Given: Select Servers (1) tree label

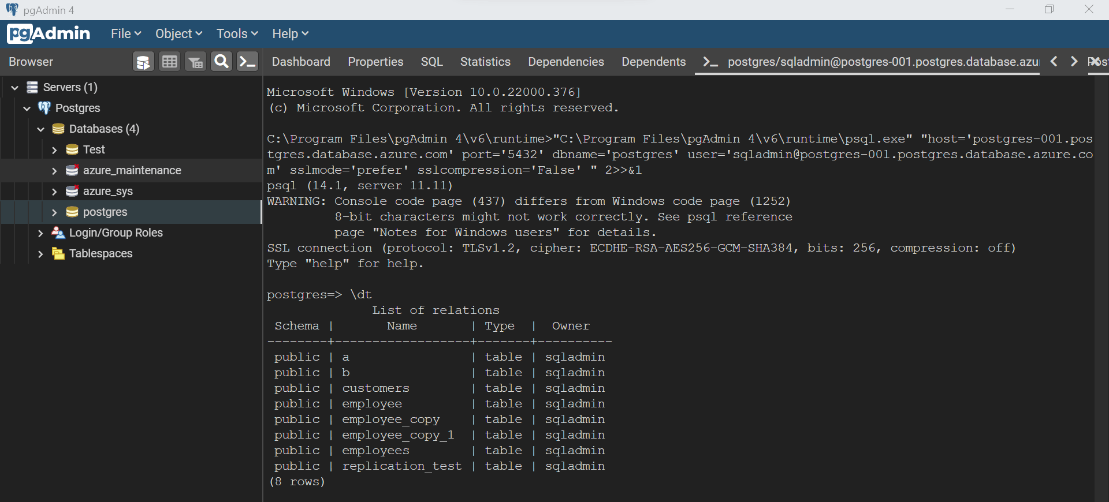Looking at the screenshot, I should tap(70, 87).
